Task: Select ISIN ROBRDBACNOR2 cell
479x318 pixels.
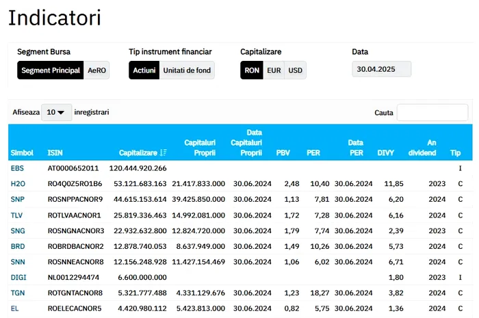Action: click(76, 246)
